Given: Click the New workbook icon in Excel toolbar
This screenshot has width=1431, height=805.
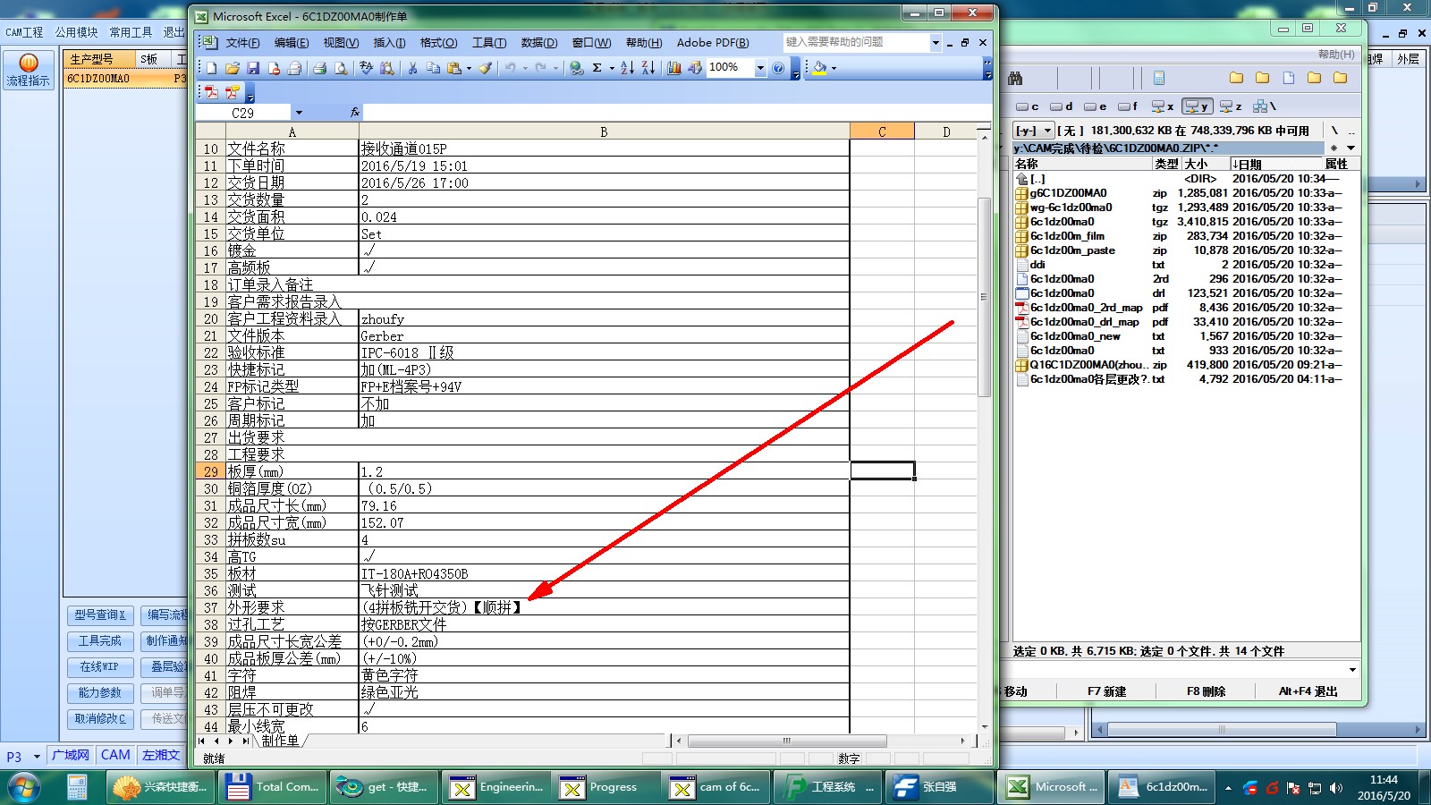Looking at the screenshot, I should pyautogui.click(x=212, y=68).
